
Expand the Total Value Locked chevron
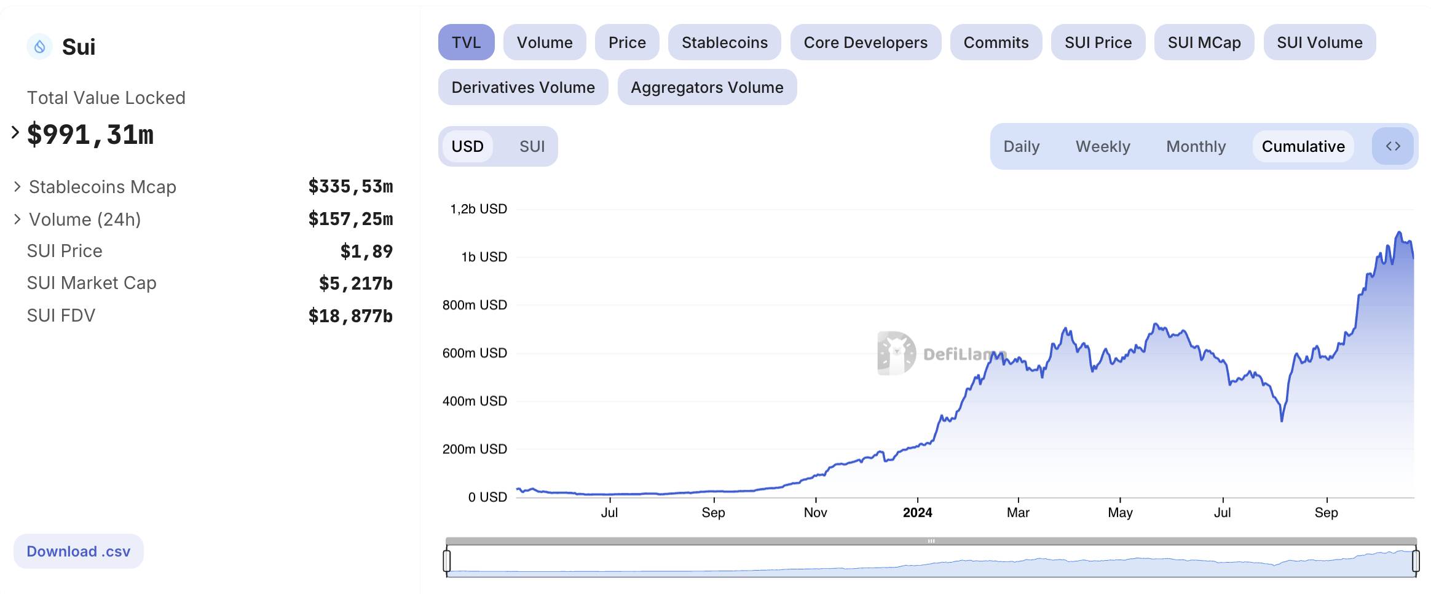pos(15,132)
